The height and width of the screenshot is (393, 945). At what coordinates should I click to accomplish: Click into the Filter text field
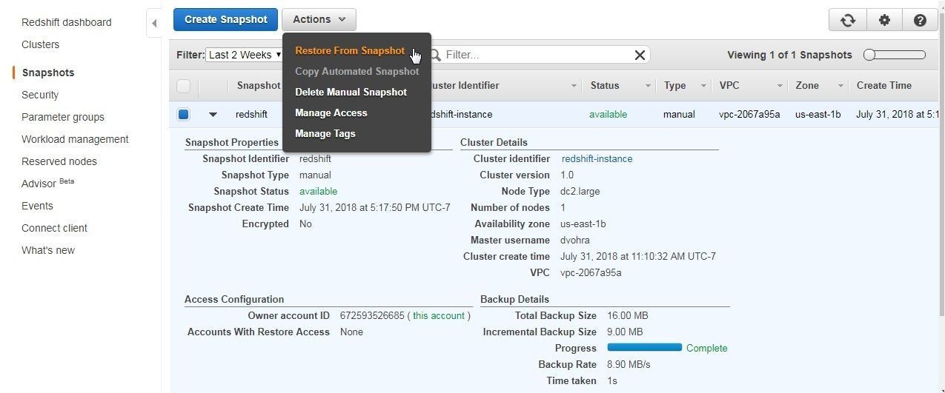click(538, 55)
